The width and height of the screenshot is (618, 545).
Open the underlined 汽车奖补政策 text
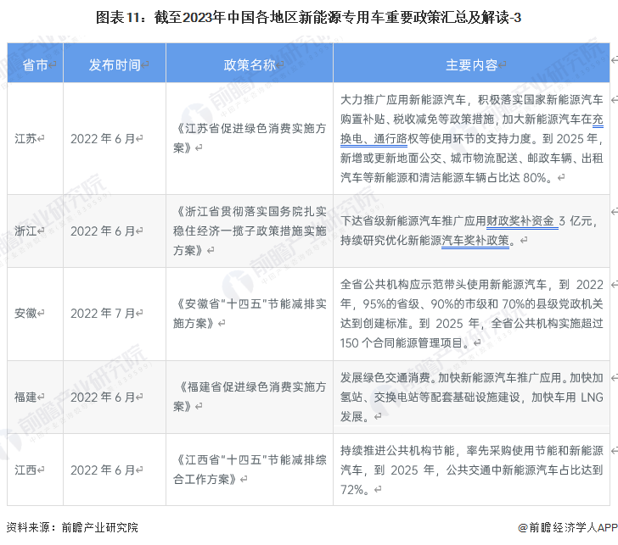point(475,240)
